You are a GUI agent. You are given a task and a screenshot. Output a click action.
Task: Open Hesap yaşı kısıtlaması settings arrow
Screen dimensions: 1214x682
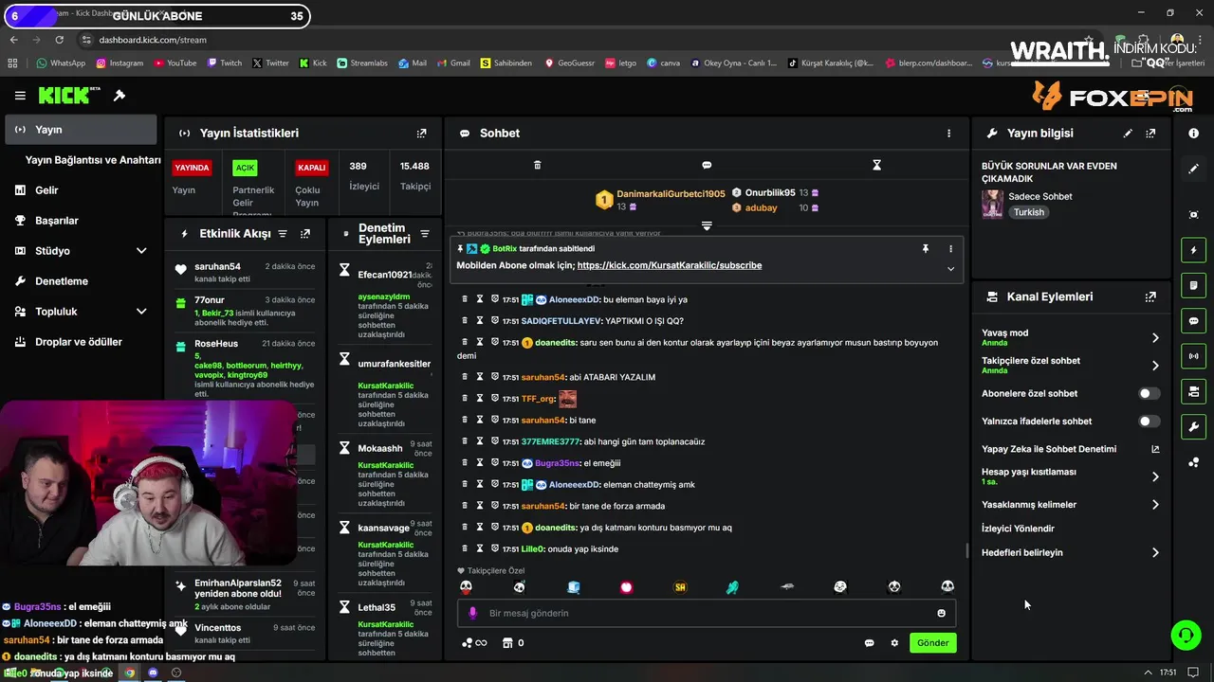pos(1155,476)
